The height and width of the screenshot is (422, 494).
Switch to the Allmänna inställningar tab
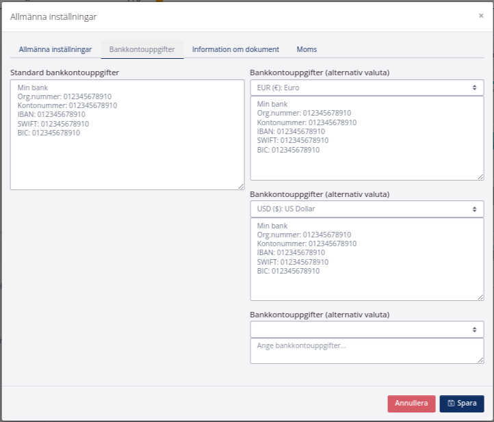pos(55,49)
